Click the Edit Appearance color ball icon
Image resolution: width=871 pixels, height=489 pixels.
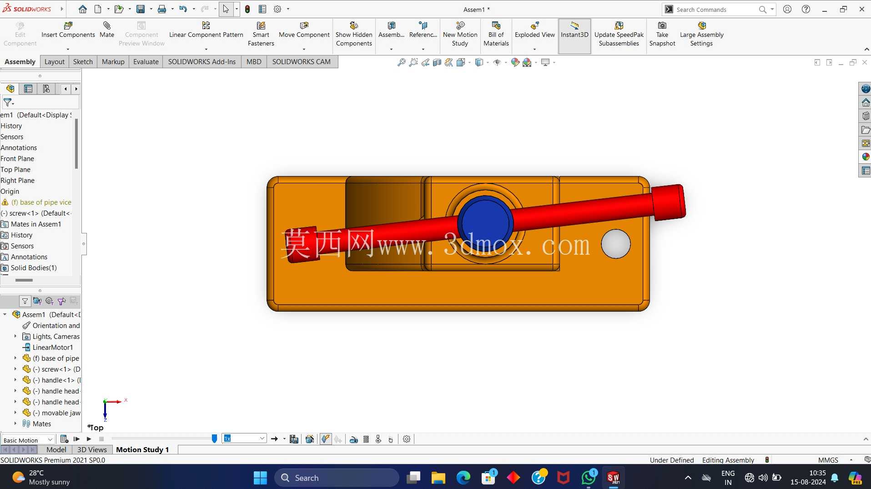coord(515,62)
